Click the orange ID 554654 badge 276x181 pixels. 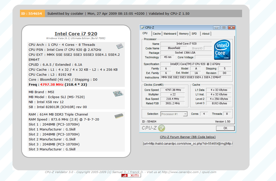click(32, 13)
